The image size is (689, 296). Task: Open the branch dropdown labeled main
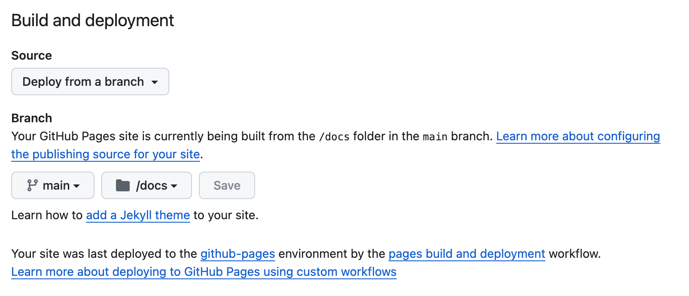pyautogui.click(x=52, y=185)
